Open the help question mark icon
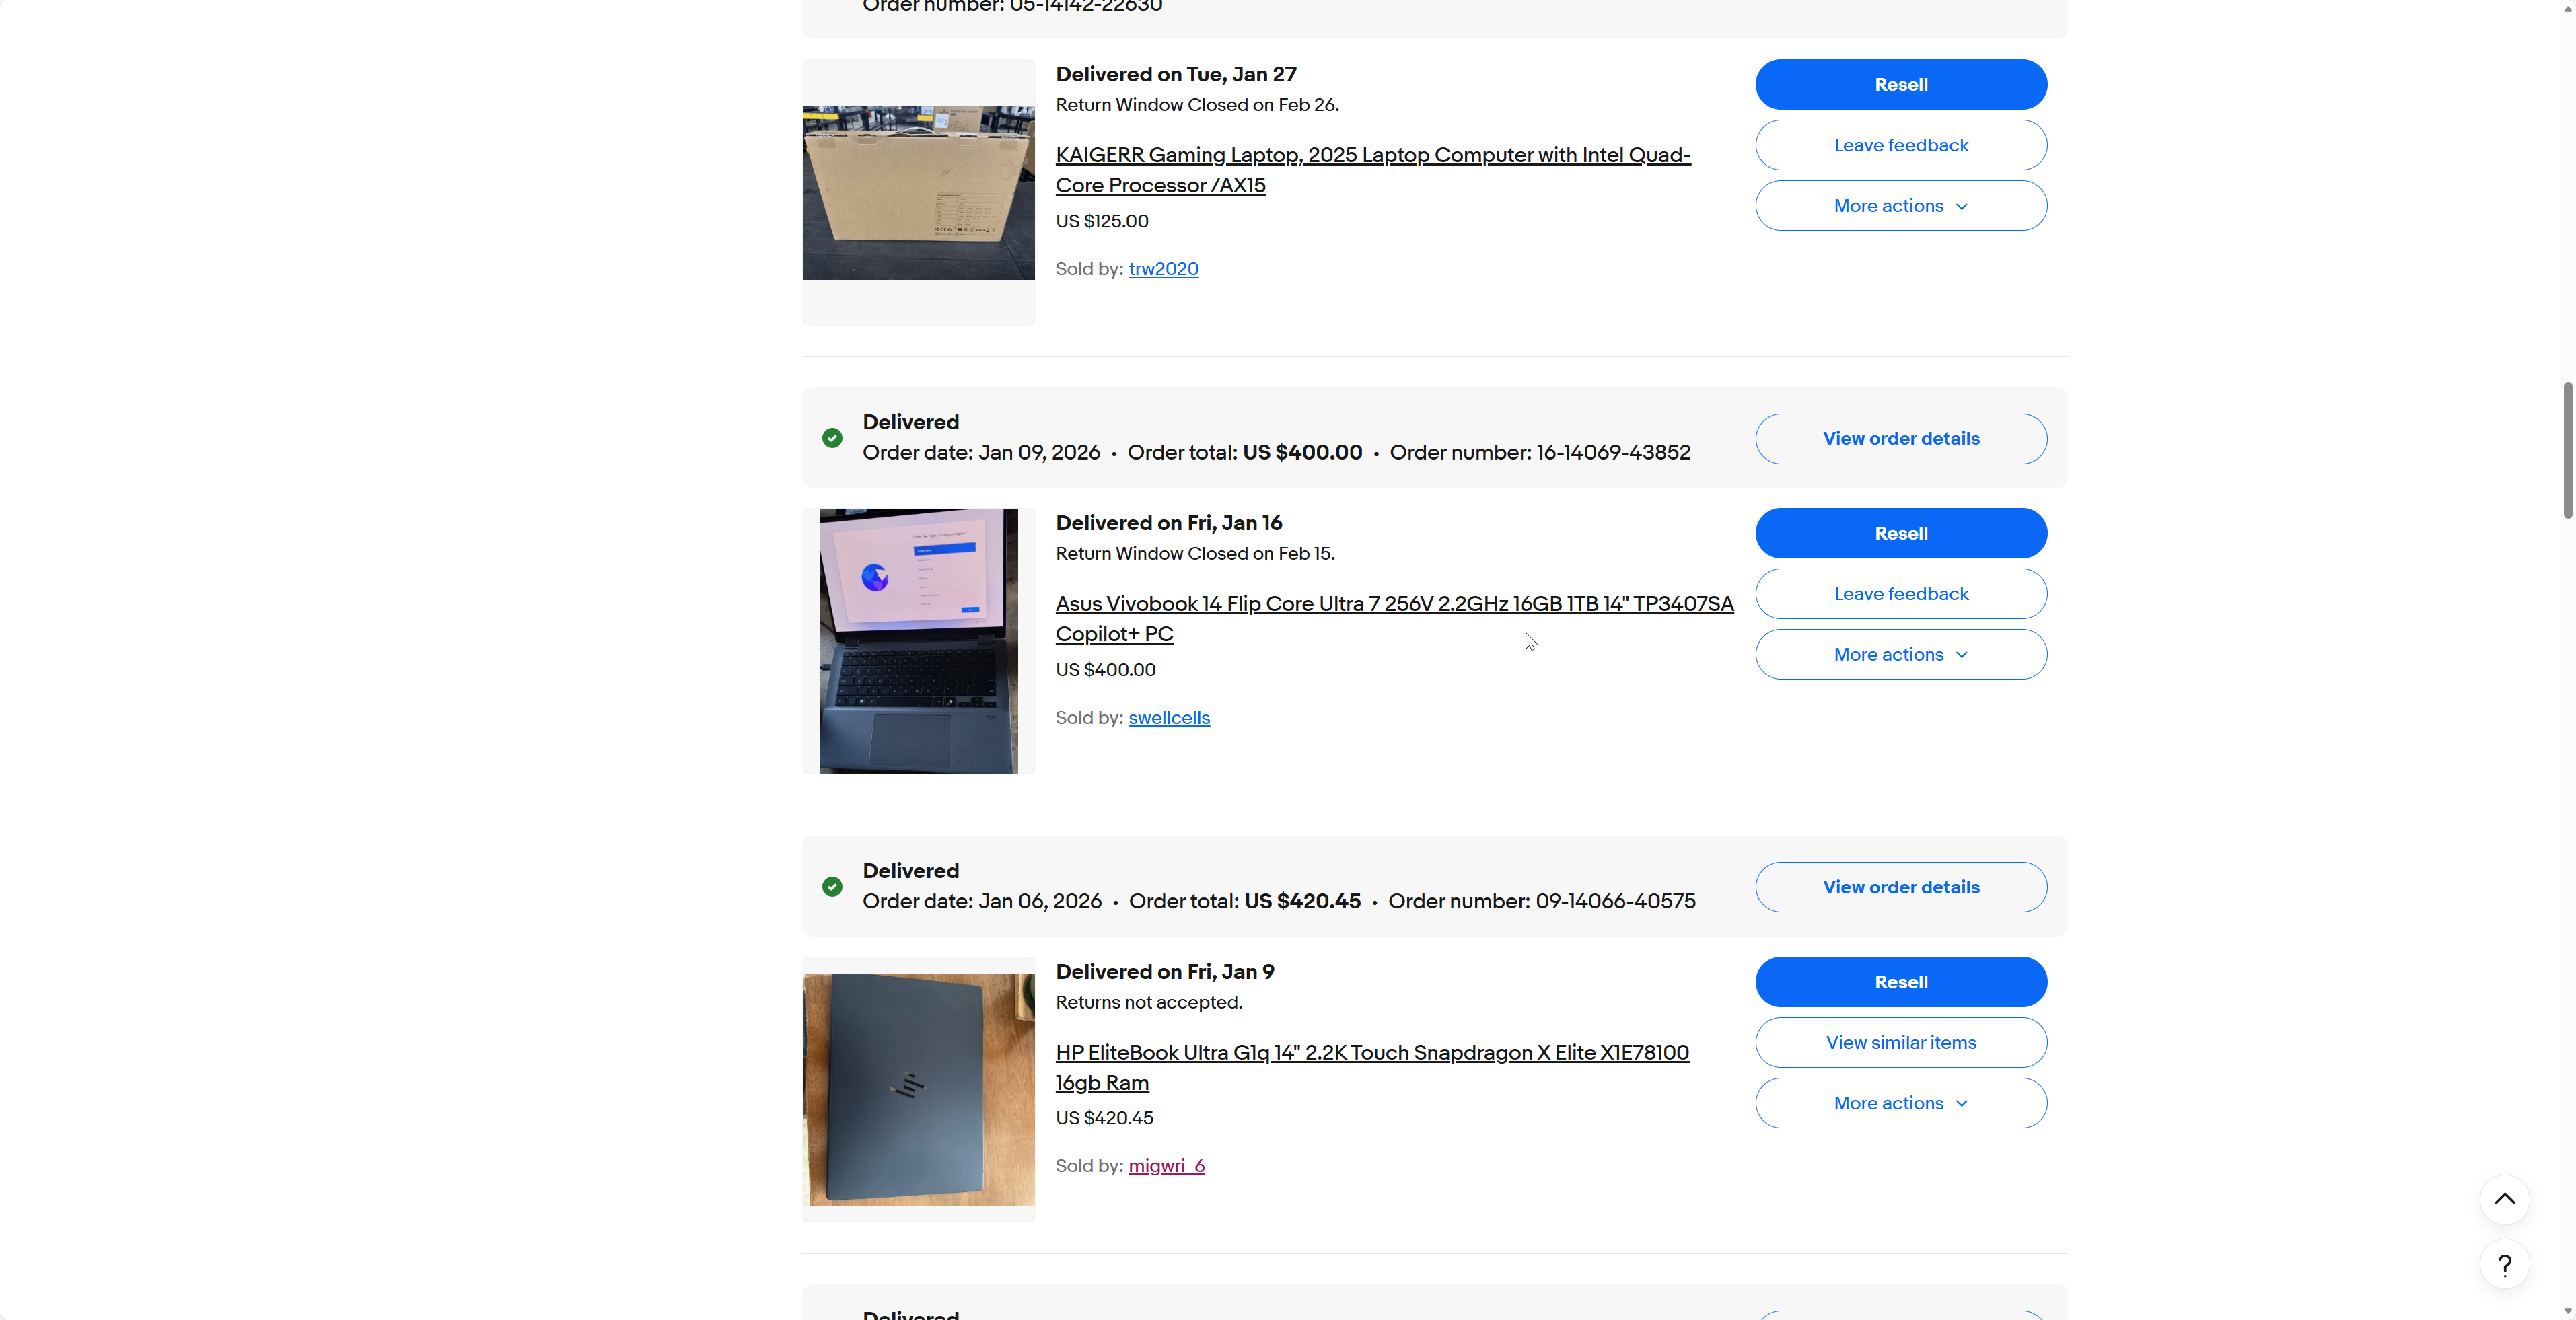 [x=2504, y=1265]
